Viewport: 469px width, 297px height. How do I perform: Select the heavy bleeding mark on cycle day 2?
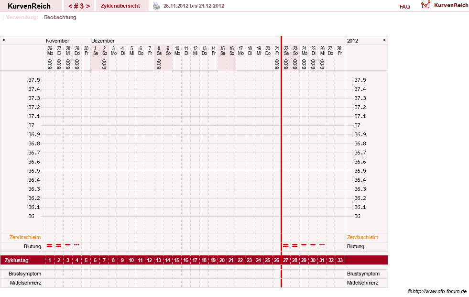click(59, 245)
